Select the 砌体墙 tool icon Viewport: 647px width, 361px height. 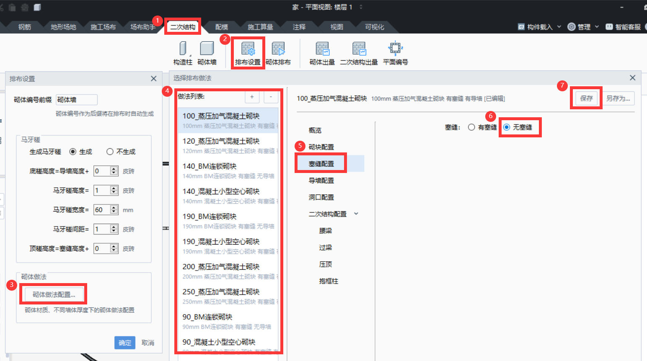pos(207,49)
